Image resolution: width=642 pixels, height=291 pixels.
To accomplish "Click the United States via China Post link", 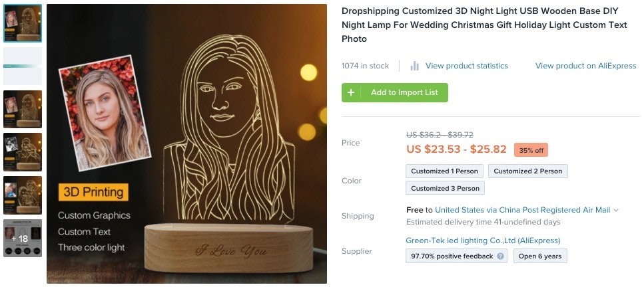I will [x=522, y=210].
